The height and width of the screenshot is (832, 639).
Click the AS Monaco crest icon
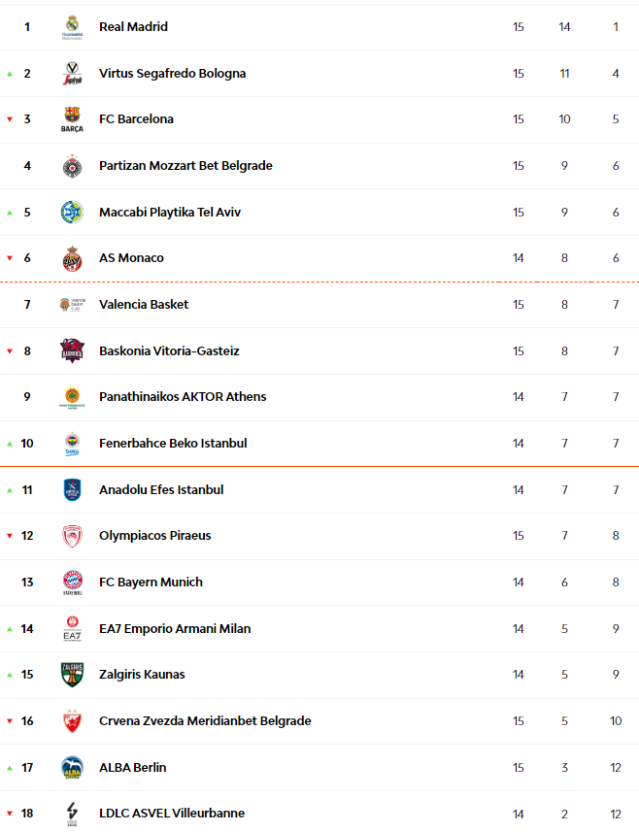coord(72,258)
